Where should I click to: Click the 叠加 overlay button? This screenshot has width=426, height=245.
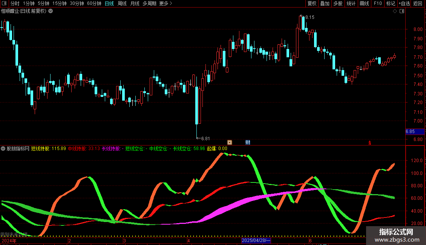(325, 3)
